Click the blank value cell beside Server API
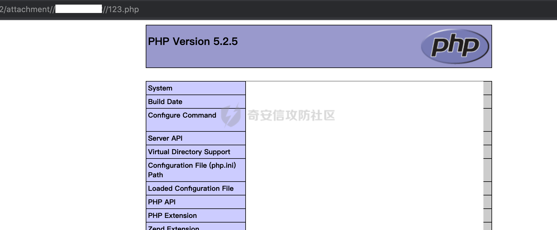This screenshot has width=557, height=230. coord(365,138)
